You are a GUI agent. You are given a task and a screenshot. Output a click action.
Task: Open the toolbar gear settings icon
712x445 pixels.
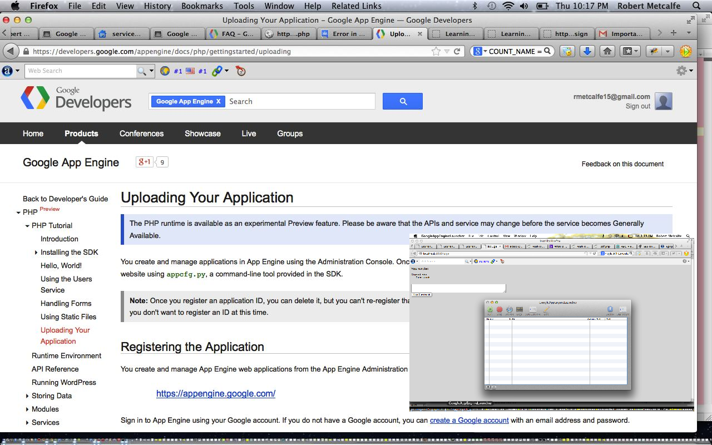[681, 71]
